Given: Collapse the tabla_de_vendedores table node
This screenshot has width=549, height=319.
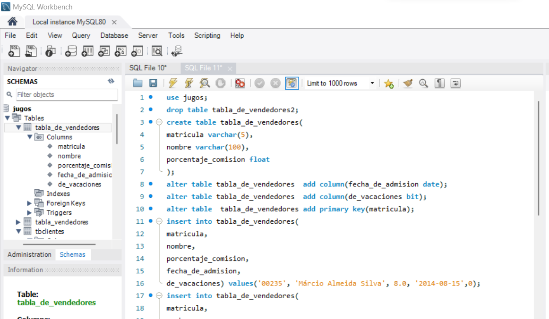Looking at the screenshot, I should [x=18, y=127].
